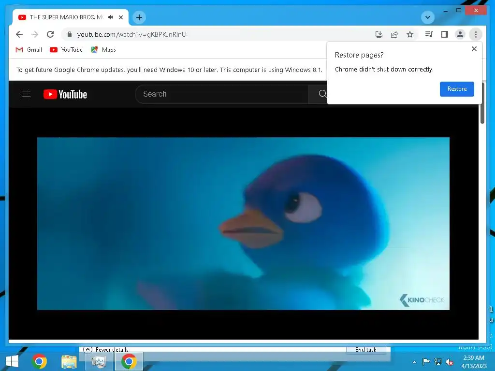Open the Chrome side panel
Screen dimensions: 495x371
pyautogui.click(x=445, y=34)
